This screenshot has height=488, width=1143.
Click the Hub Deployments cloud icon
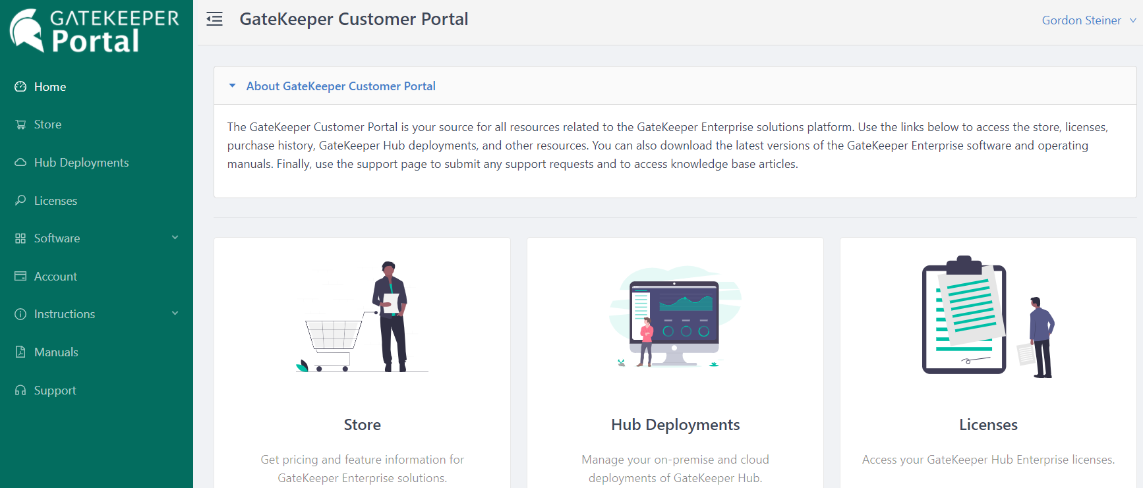click(x=20, y=163)
